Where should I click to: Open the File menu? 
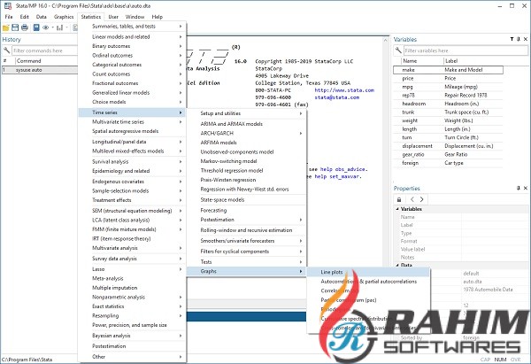[9, 17]
